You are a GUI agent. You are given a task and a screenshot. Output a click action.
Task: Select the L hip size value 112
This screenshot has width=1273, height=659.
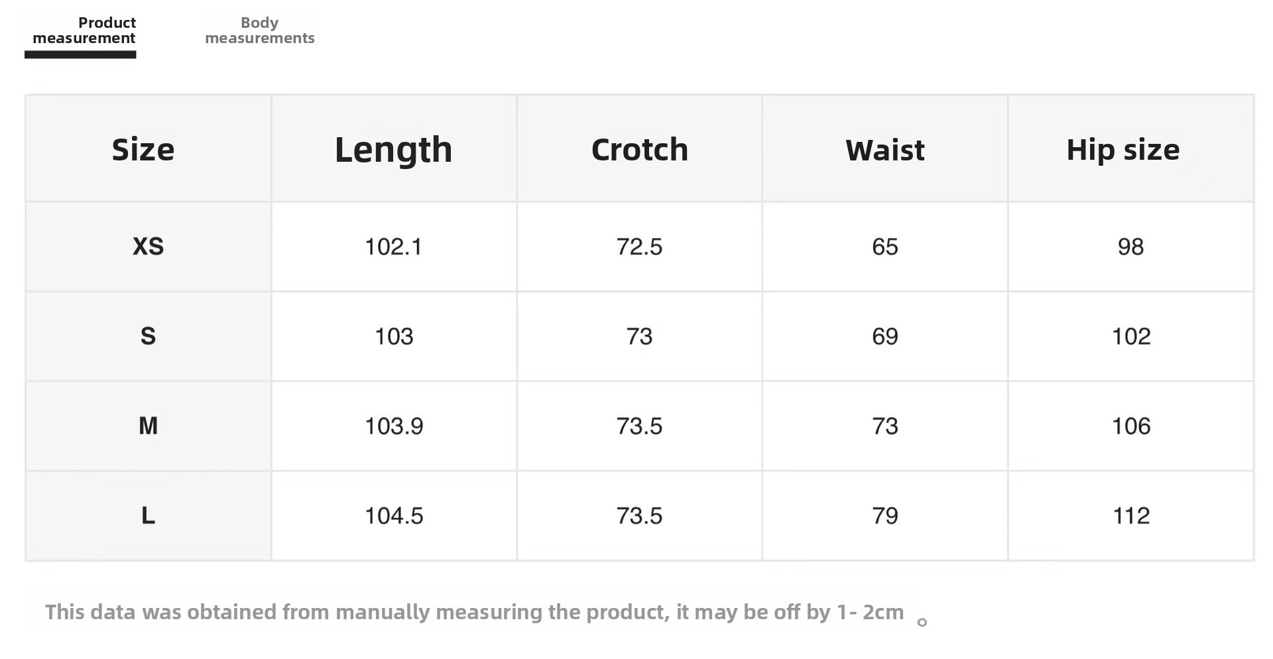[1130, 516]
